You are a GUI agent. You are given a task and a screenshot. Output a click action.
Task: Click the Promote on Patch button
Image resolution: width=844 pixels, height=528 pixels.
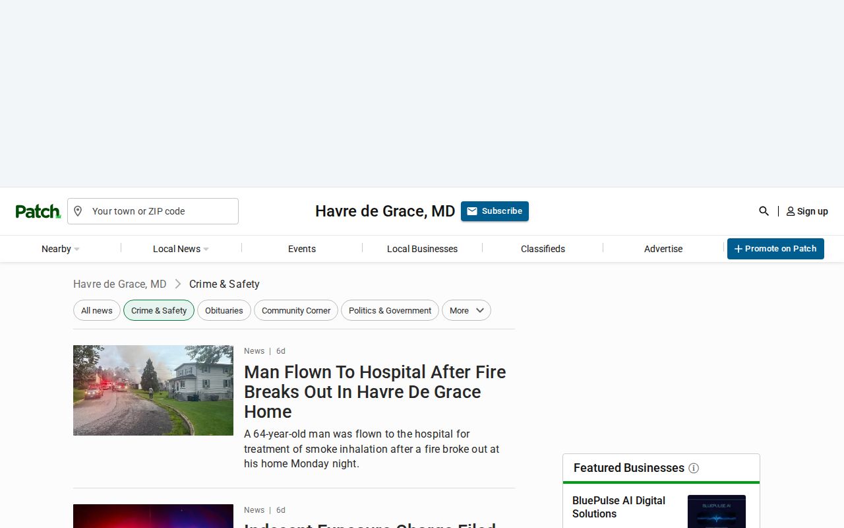[x=775, y=249]
